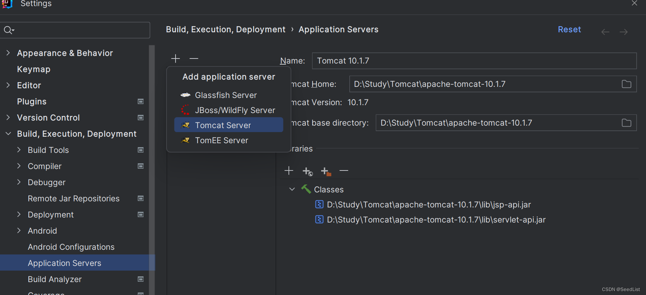Expand the Android node
Image resolution: width=646 pixels, height=295 pixels.
(x=19, y=230)
